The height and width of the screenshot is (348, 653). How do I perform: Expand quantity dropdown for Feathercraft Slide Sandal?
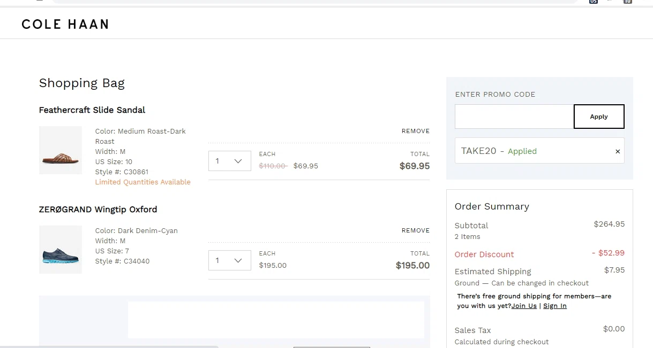(230, 161)
